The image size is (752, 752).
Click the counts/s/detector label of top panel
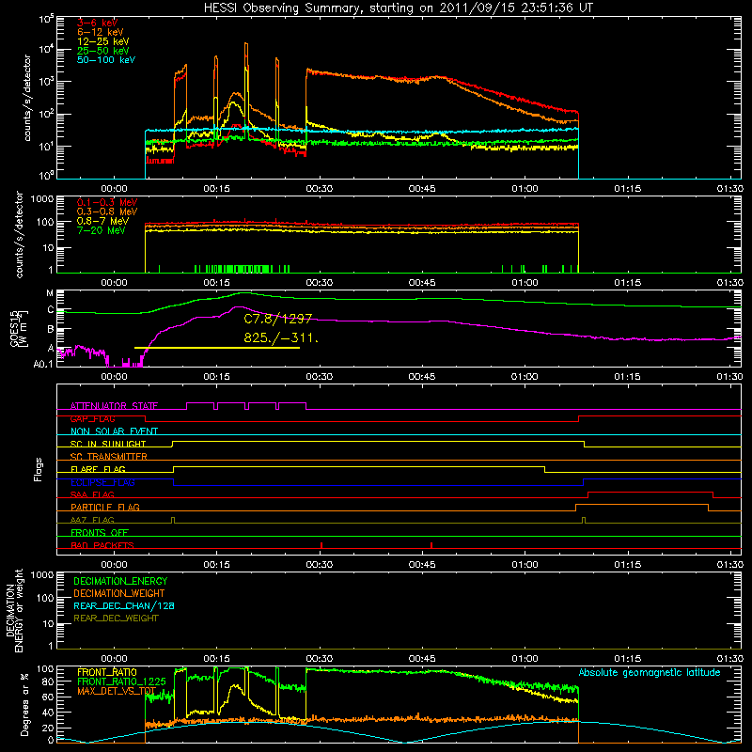(27, 98)
